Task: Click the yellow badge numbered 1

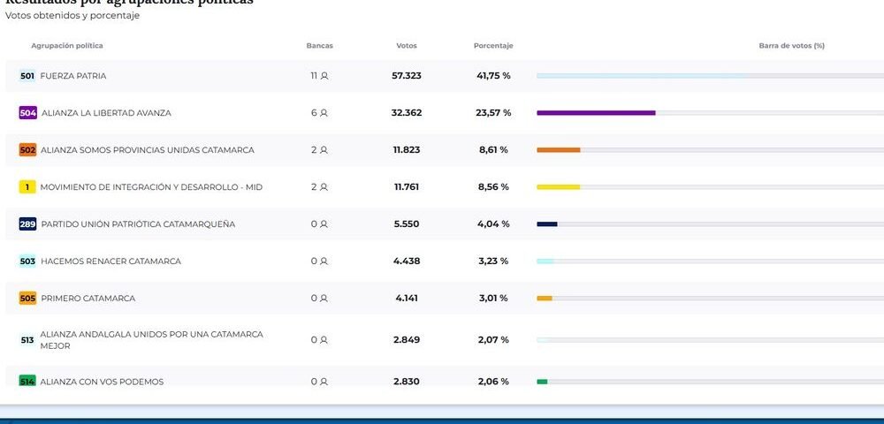Action: coord(27,187)
